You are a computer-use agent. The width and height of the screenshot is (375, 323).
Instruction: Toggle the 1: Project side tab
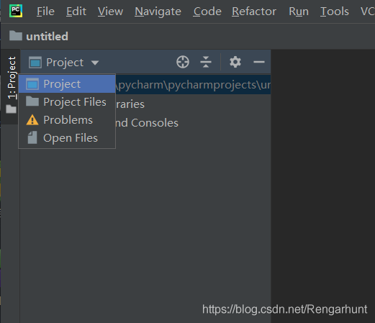[12, 78]
